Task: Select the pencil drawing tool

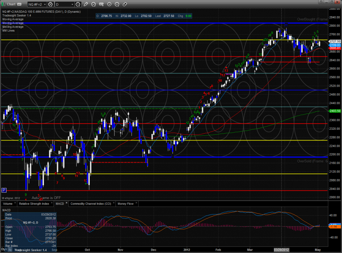Action: click(x=86, y=4)
